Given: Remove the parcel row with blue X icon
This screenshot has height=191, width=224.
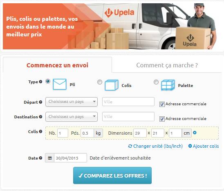Looking at the screenshot, I should [x=195, y=133].
